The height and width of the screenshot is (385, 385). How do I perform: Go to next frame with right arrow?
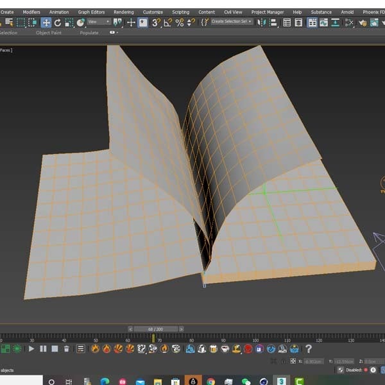[181, 329]
